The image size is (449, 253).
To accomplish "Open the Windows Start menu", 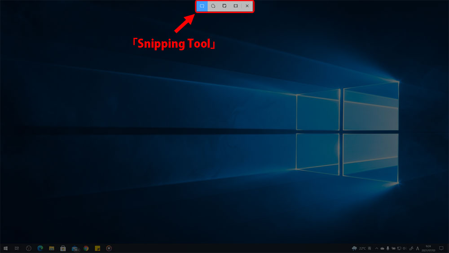I will (x=5, y=249).
